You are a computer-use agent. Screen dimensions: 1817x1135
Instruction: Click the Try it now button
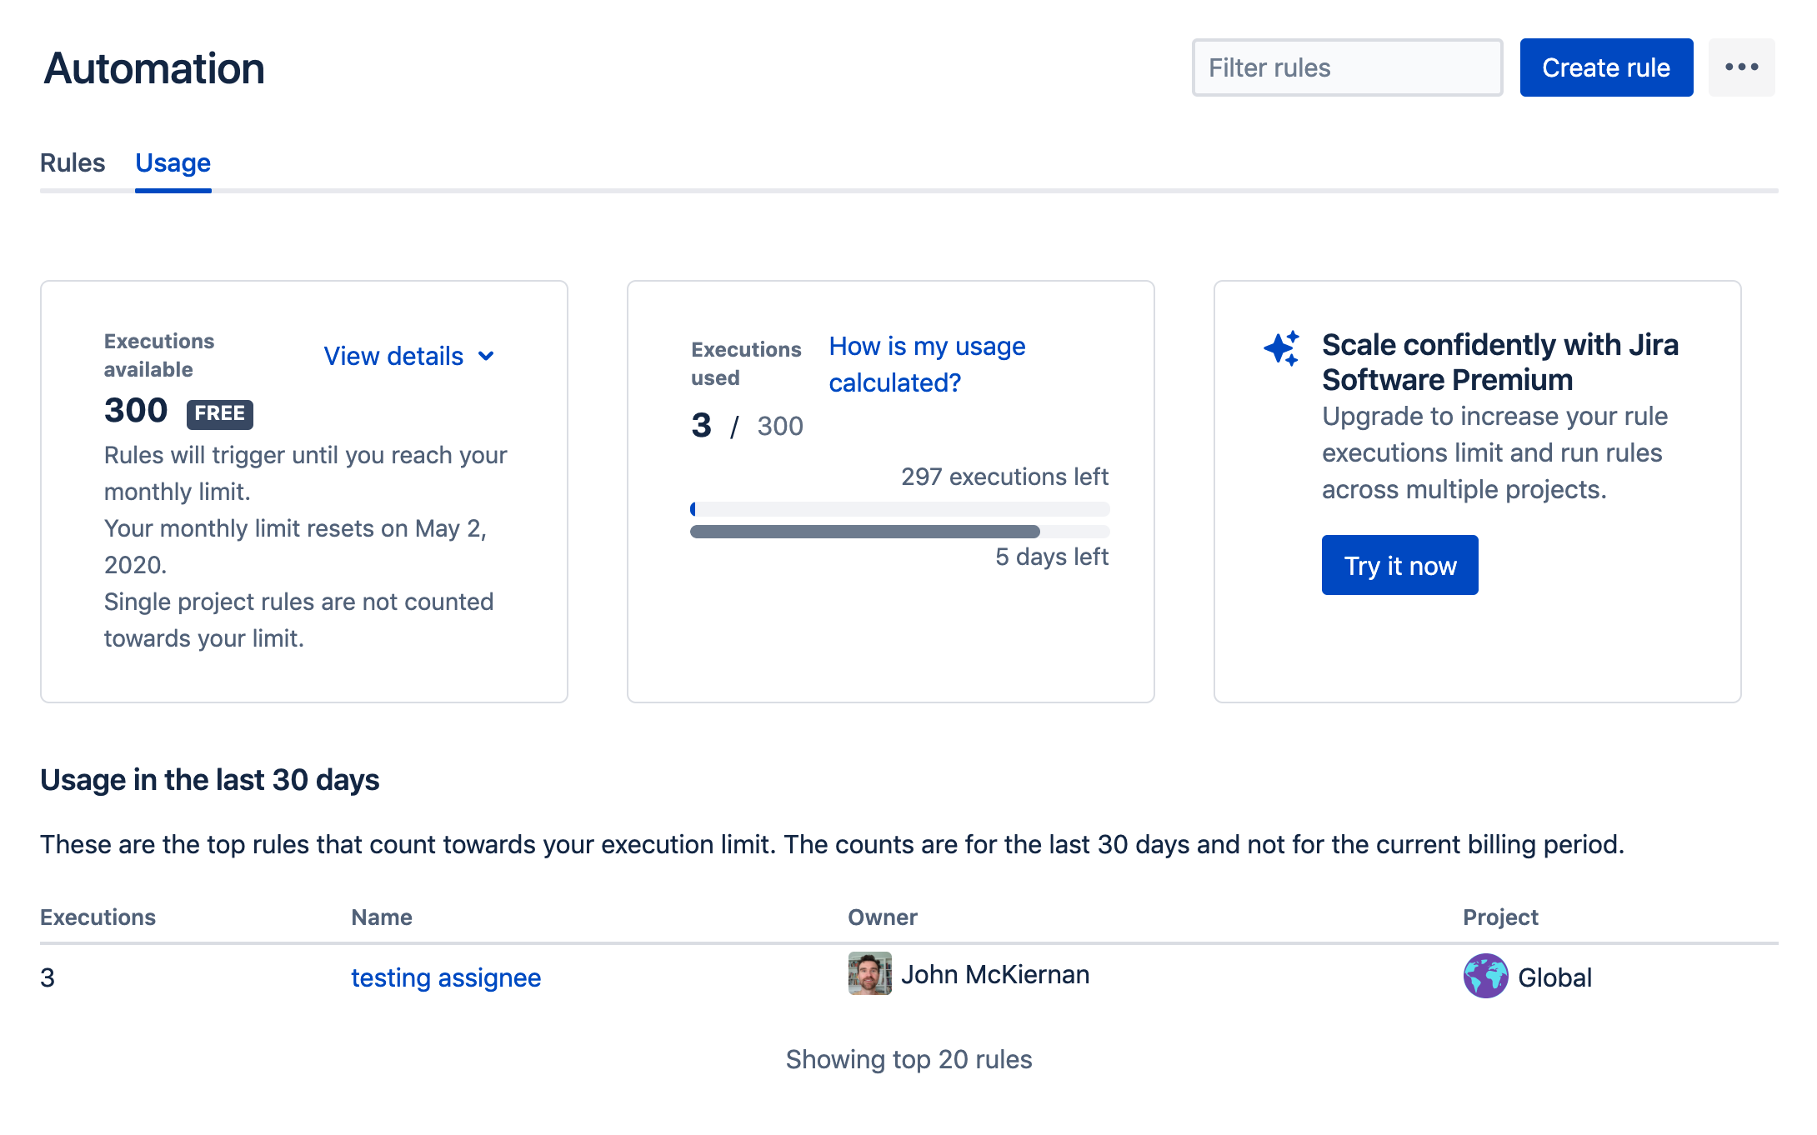1399,565
